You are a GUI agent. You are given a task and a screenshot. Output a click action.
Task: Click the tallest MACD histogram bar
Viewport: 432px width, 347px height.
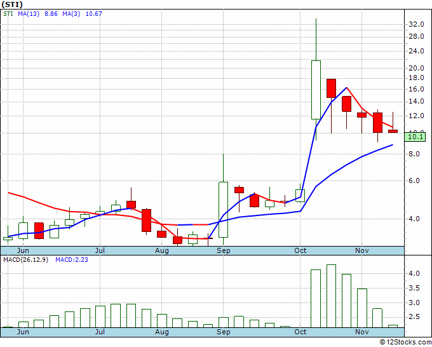(331, 296)
